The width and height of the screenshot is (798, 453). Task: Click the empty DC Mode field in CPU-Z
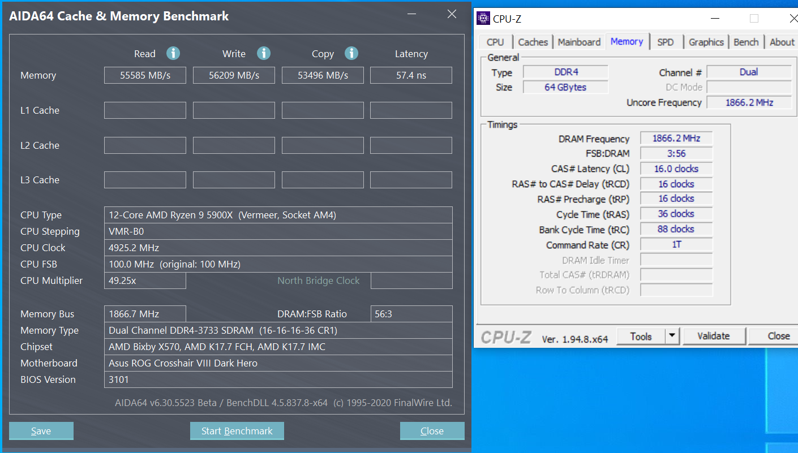click(749, 87)
